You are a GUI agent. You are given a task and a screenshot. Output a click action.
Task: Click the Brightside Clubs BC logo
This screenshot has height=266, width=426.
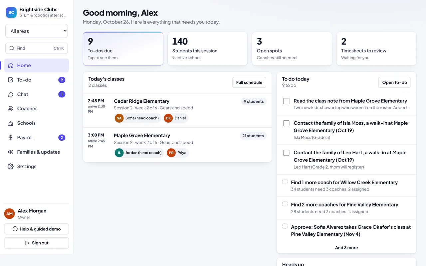pyautogui.click(x=11, y=12)
